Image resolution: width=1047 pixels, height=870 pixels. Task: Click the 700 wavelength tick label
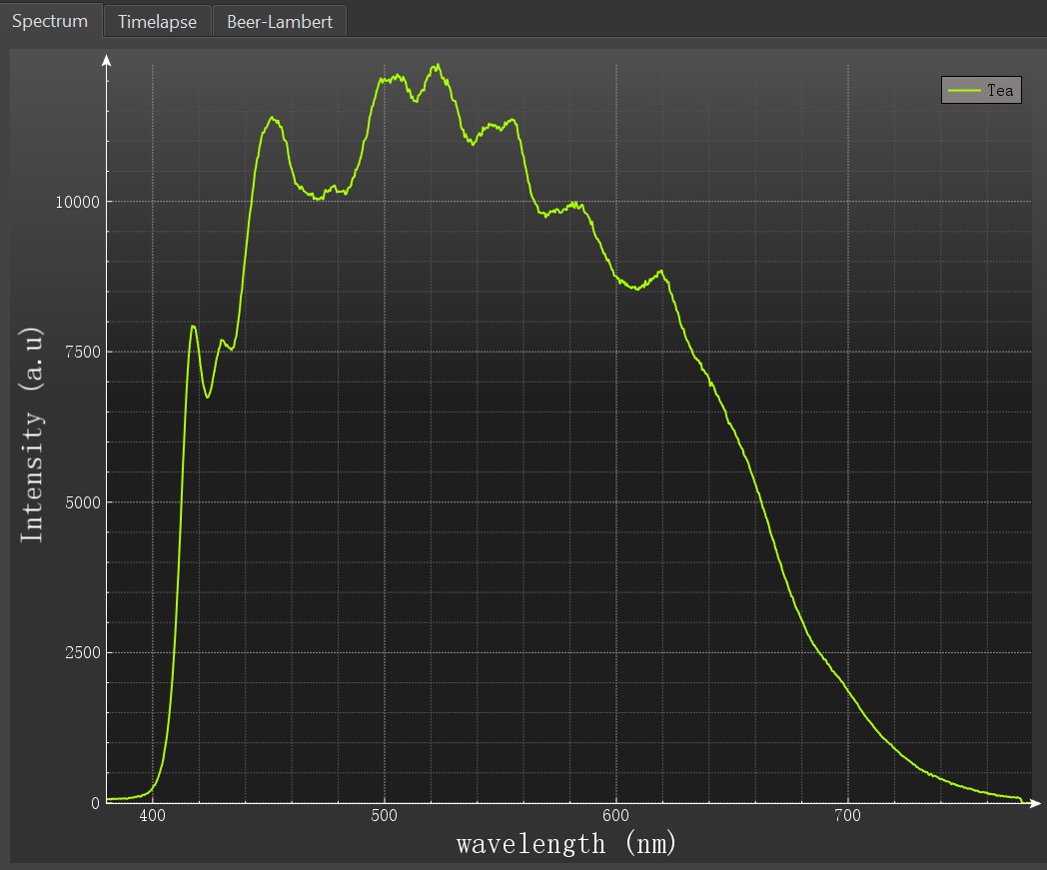[848, 816]
